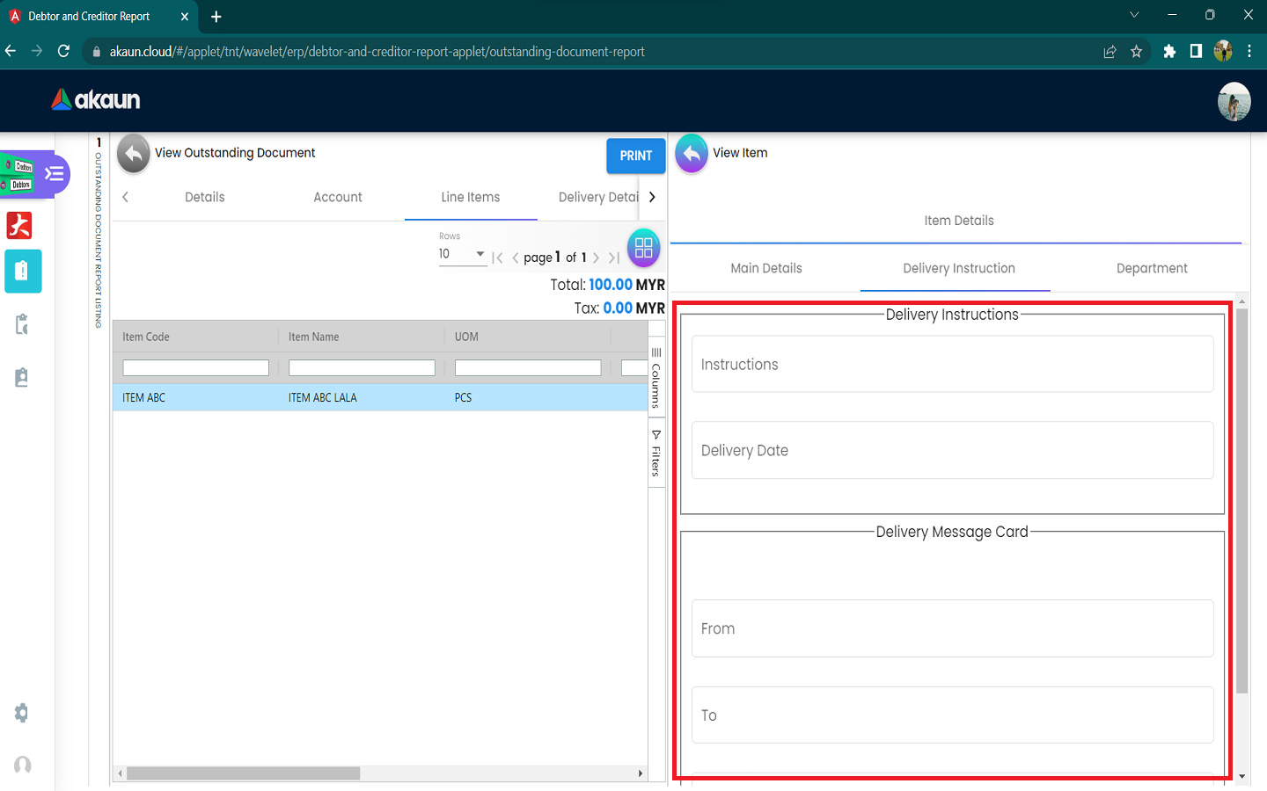Screen dimensions: 1267x791
Task: Bookmark this page with the star icon
Action: click(1136, 52)
